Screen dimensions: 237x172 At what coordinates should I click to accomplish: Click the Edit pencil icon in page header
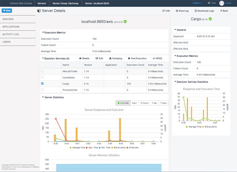point(163,11)
